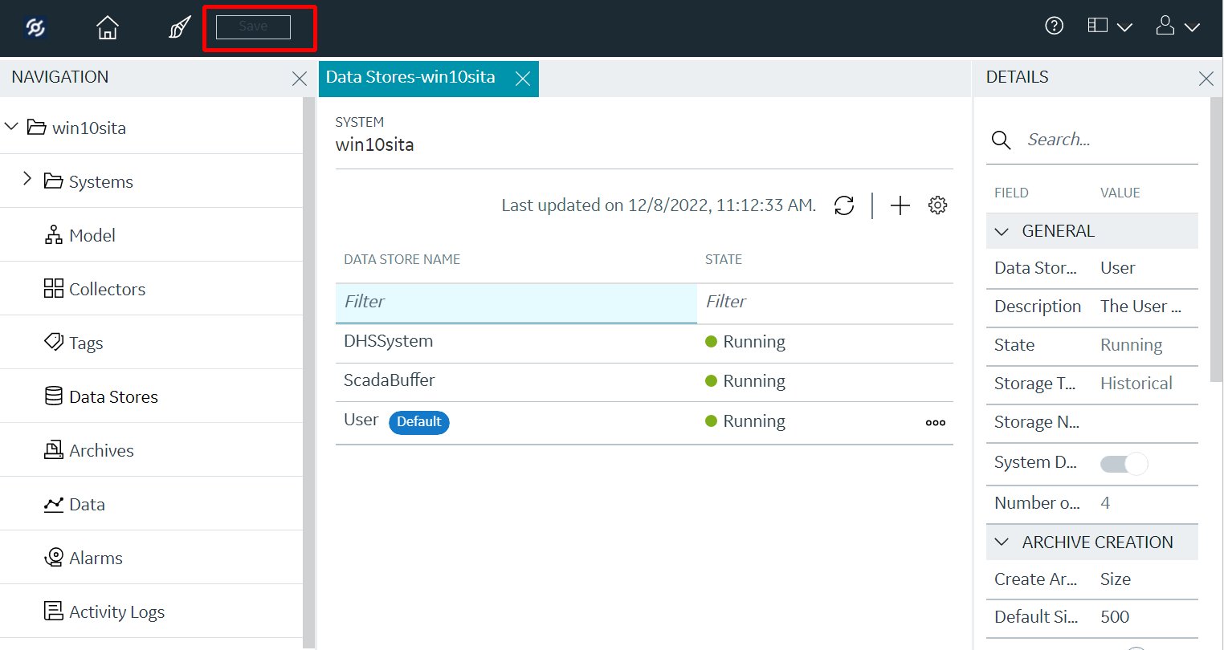Open the help question mark icon
1224x650 pixels.
pos(1054,26)
